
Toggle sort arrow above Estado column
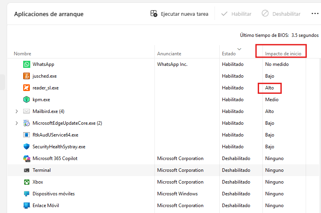(239, 49)
